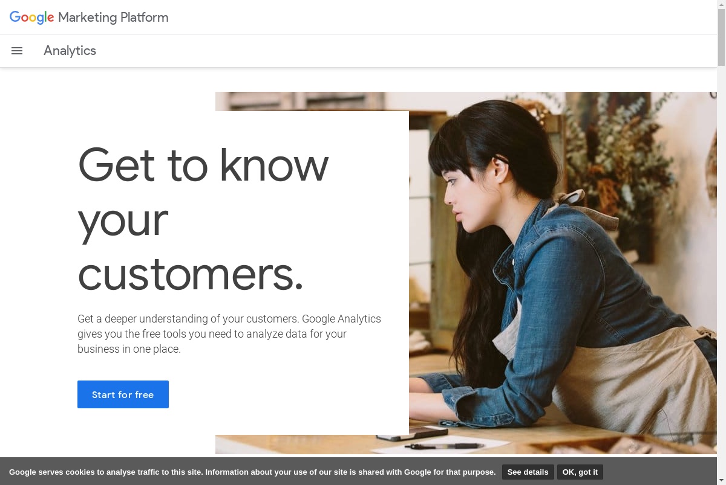
Task: Open the Analytics product heading link
Action: 70,51
